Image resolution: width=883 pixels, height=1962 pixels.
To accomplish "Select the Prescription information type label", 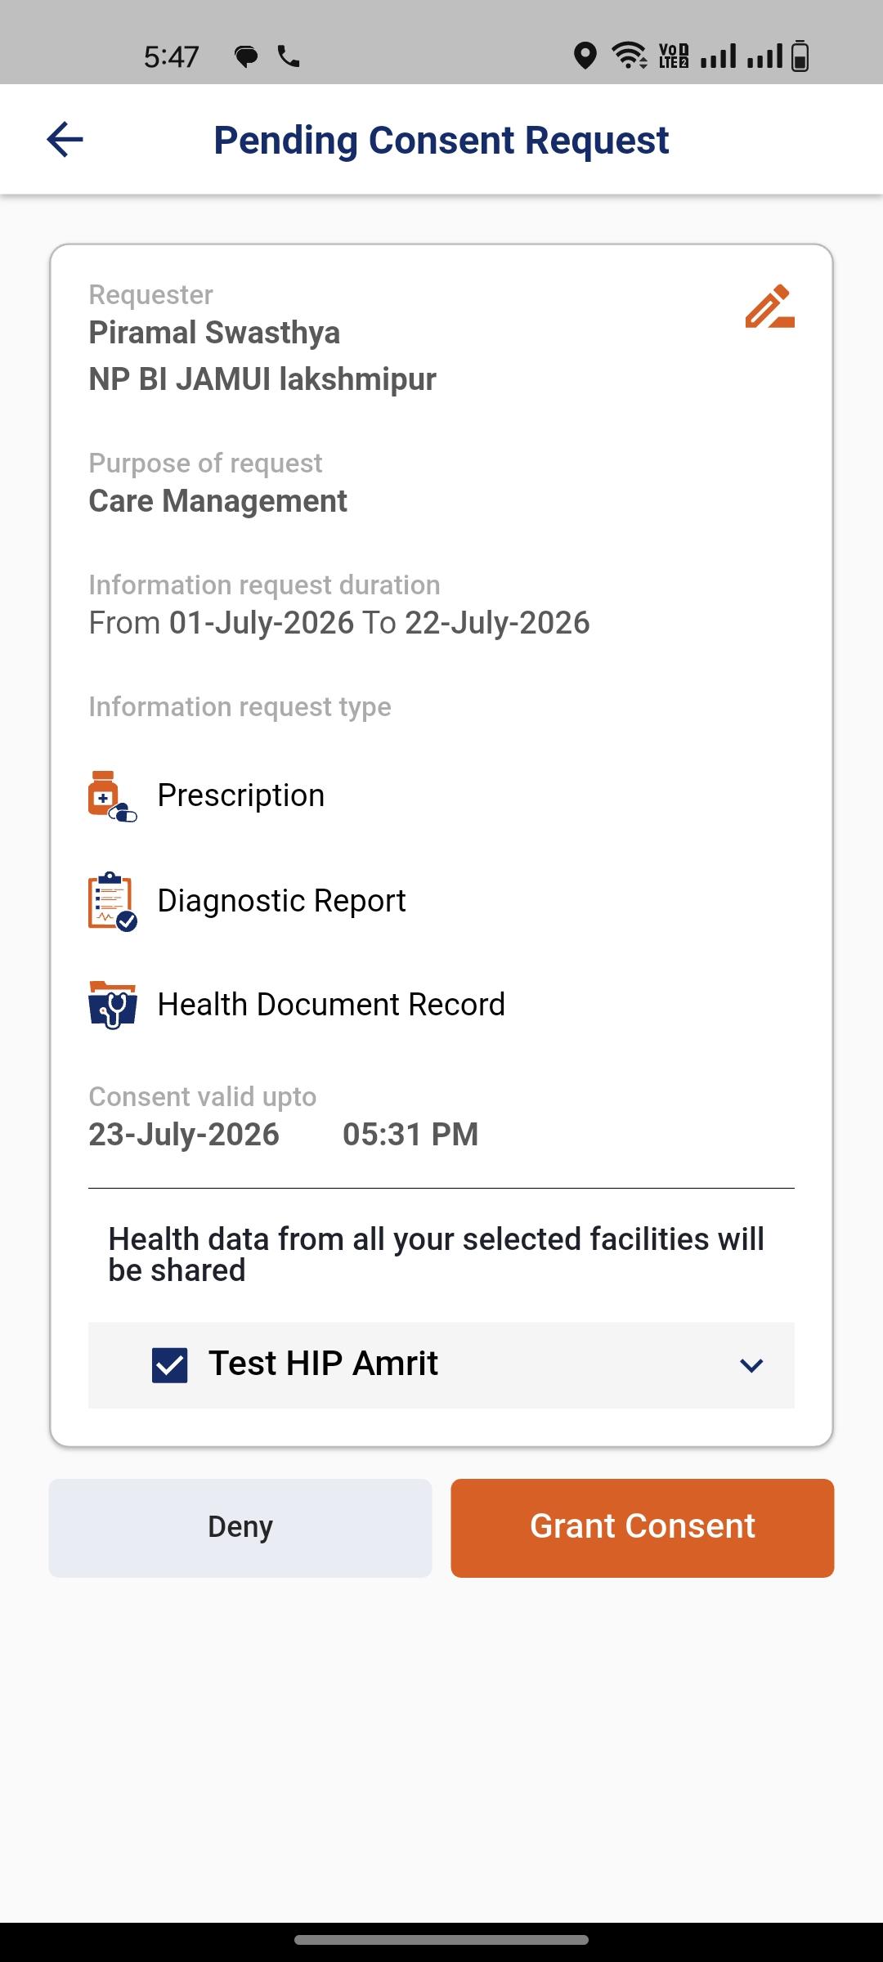I will [241, 795].
